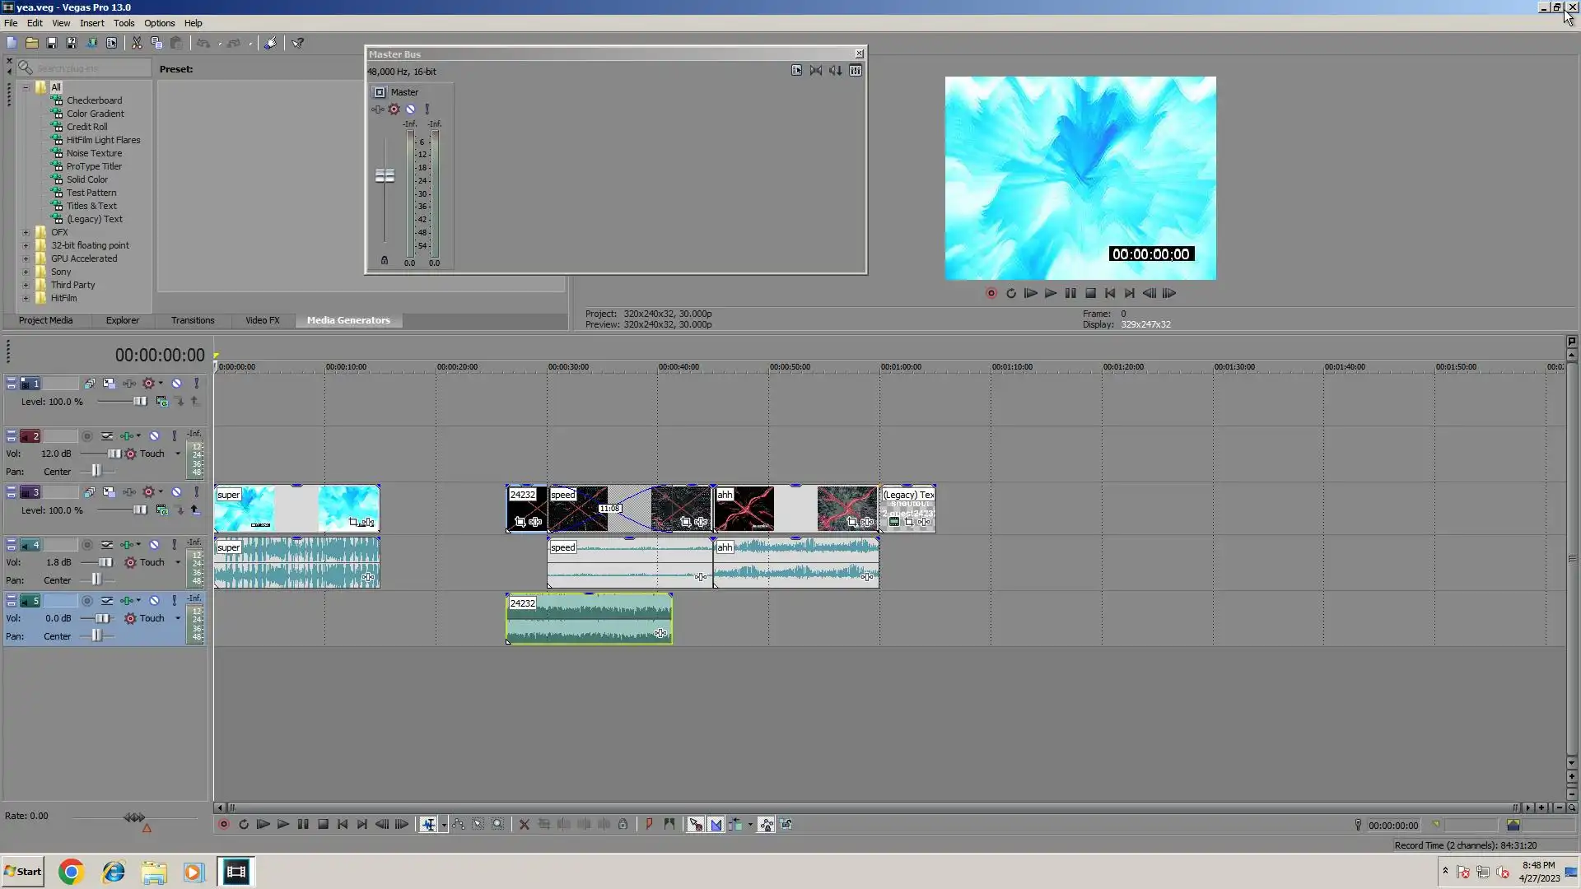The height and width of the screenshot is (889, 1581).
Task: Click the Delete icon in the timeline toolbar
Action: [x=524, y=825]
